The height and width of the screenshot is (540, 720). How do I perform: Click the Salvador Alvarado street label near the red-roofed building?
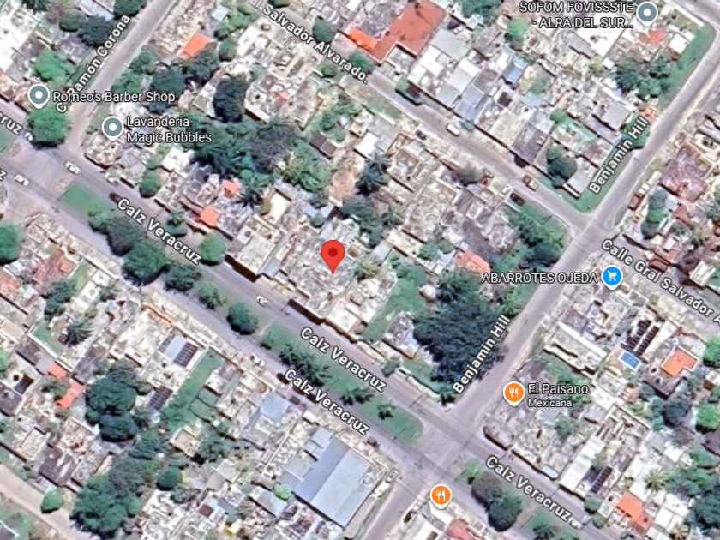tap(315, 42)
